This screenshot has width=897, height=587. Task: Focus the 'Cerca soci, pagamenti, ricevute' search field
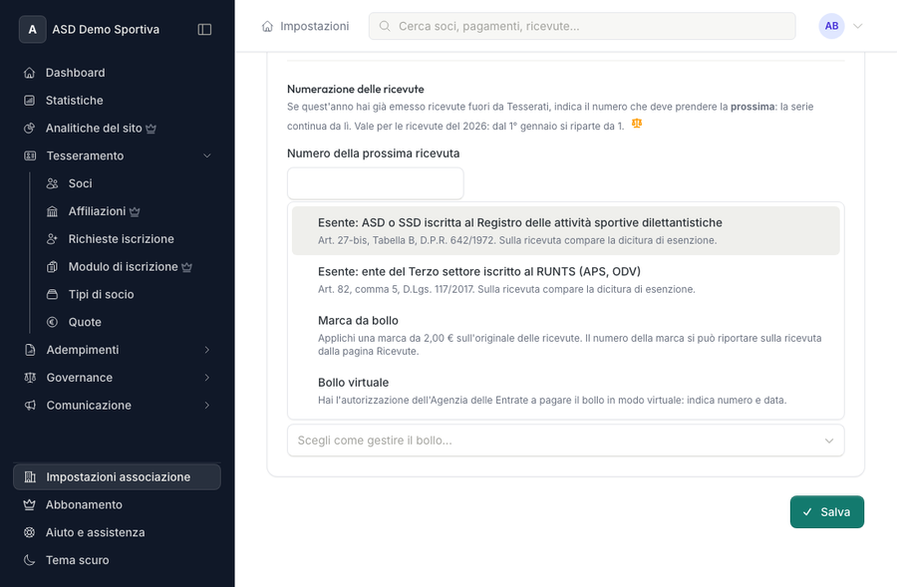click(582, 26)
